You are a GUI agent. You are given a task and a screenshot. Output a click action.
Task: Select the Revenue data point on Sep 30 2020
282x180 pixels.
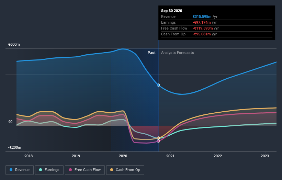158,85
